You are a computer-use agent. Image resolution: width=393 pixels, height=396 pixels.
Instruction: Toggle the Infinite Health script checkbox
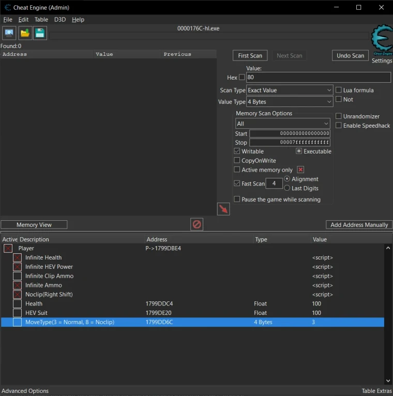point(17,257)
